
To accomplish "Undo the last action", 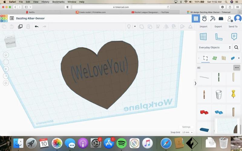I will [37, 27].
